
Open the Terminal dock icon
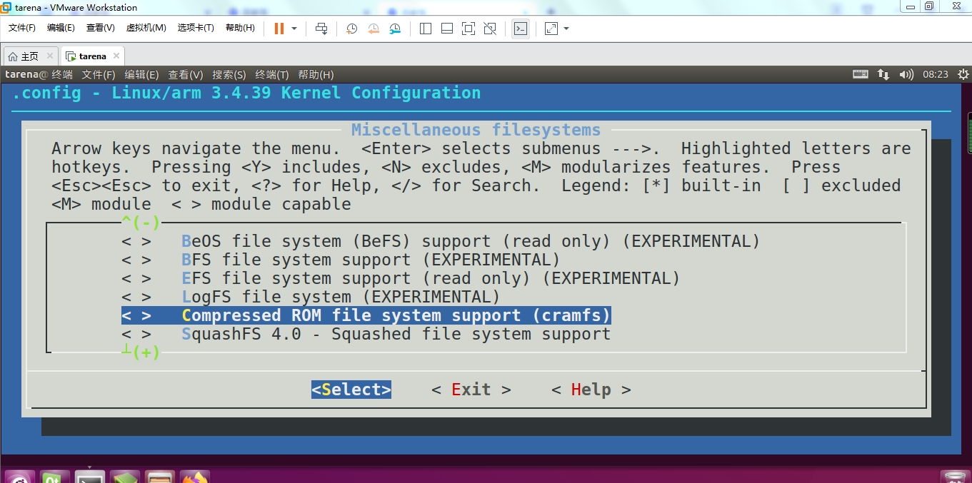(x=90, y=477)
